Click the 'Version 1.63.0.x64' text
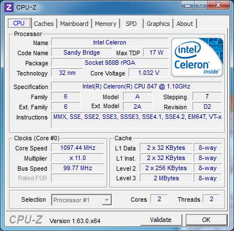 (x=75, y=221)
